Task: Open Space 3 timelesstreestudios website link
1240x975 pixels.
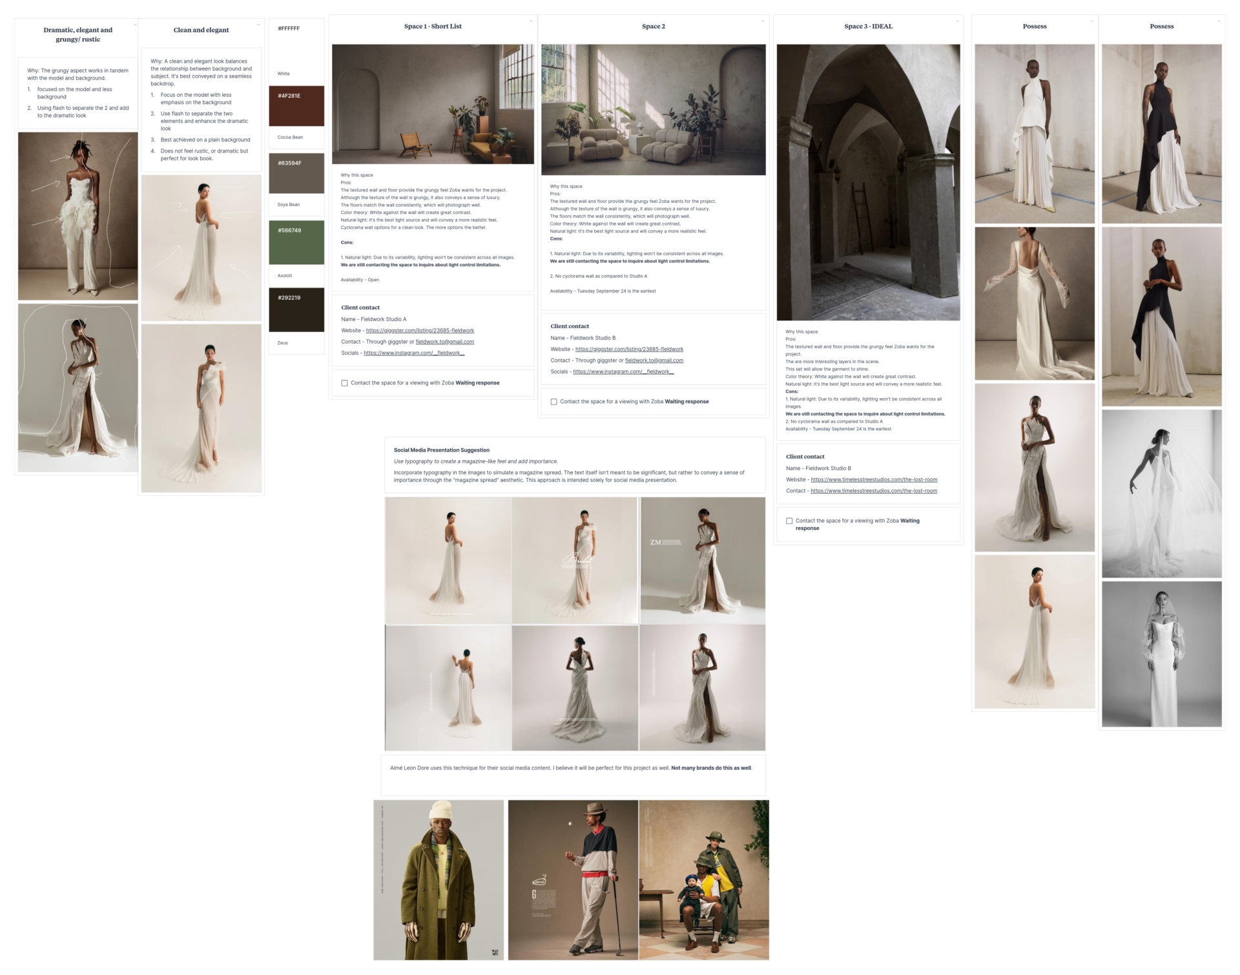Action: (x=874, y=480)
